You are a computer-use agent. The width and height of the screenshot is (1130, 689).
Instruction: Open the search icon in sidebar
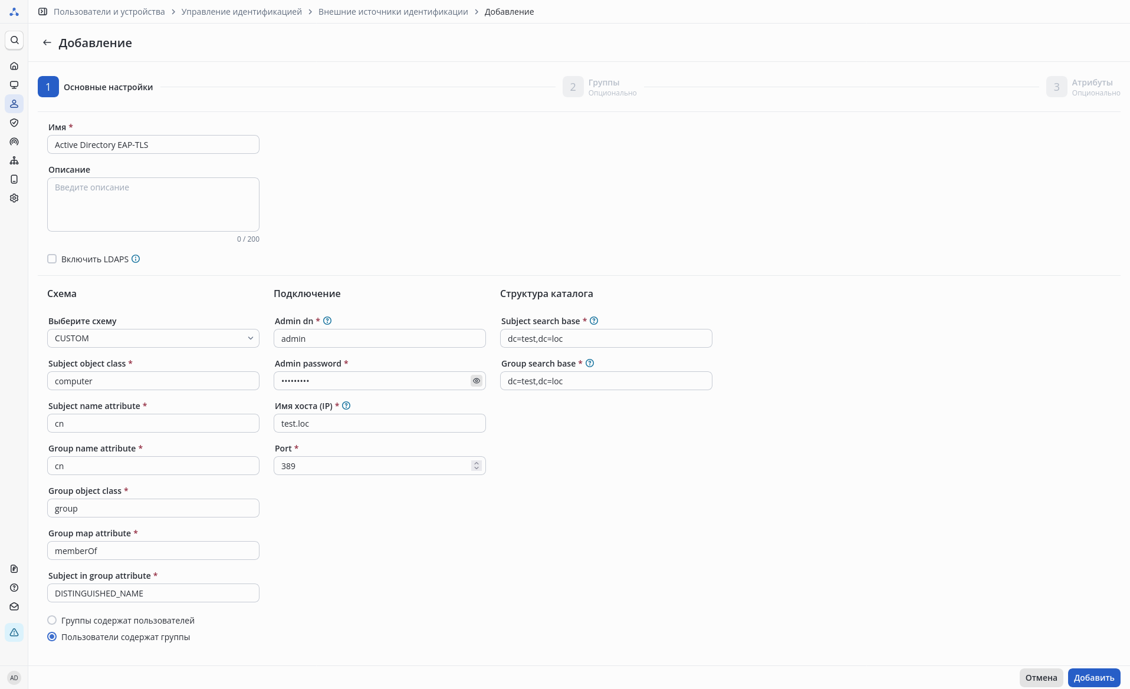(x=14, y=40)
